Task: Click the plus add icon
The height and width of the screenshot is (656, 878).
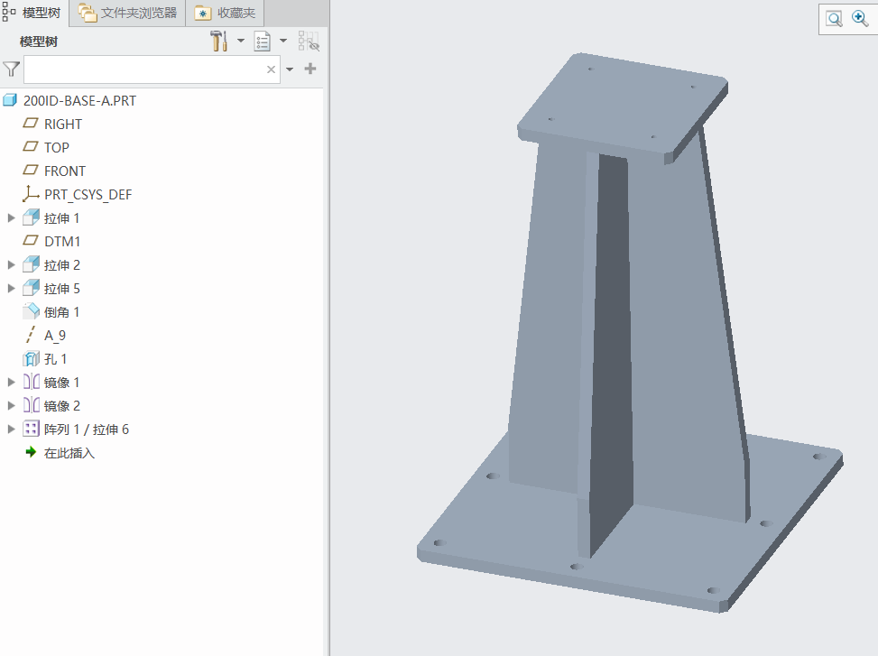Action: coord(310,69)
